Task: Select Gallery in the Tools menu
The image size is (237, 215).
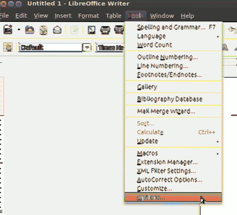Action: [x=173, y=87]
